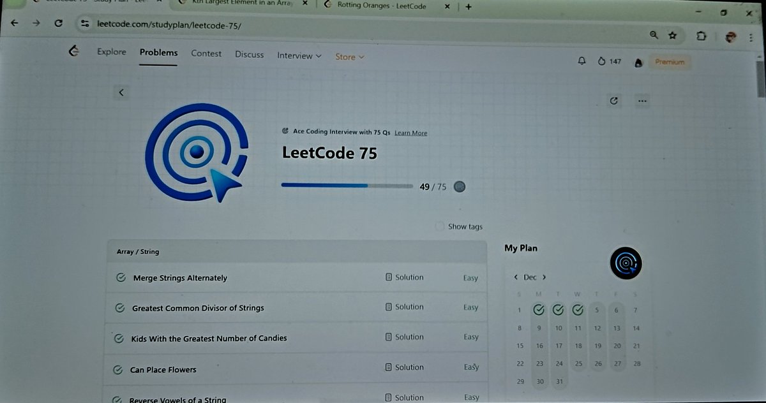This screenshot has height=403, width=766.
Task: Click the badge icon next to 49 / 75
Action: tap(460, 187)
